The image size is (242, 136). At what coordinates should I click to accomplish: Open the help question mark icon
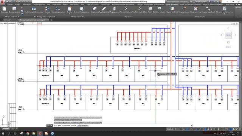218,2
